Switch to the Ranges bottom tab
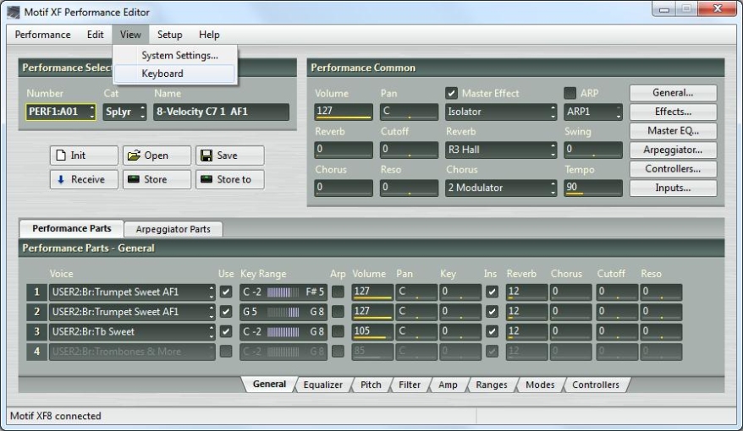This screenshot has width=743, height=431. pyautogui.click(x=492, y=385)
